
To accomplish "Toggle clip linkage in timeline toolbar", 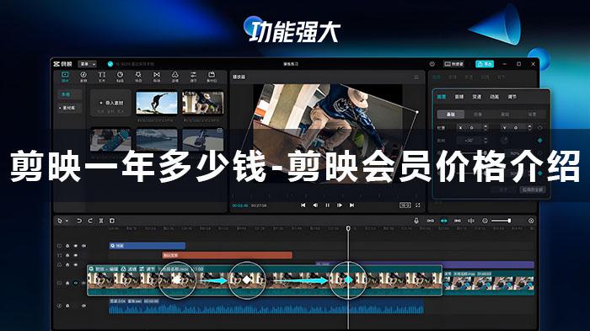I will [457, 221].
